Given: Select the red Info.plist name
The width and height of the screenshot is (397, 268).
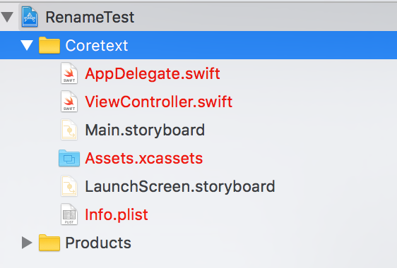Looking at the screenshot, I should pyautogui.click(x=117, y=215).
